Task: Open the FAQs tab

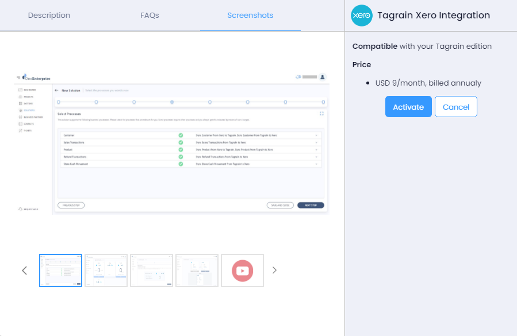Action: tap(150, 16)
